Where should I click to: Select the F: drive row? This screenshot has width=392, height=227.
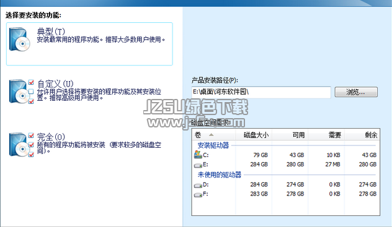286,194
